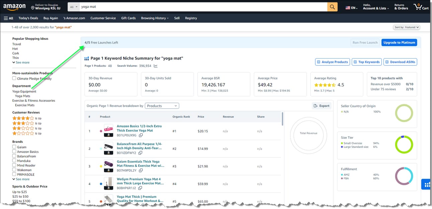Image resolution: width=432 pixels, height=209 pixels.
Task: Click Upgrade to Platinum button
Action: [399, 42]
